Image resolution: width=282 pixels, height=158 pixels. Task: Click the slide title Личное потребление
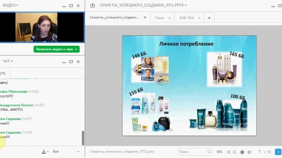tap(186, 44)
